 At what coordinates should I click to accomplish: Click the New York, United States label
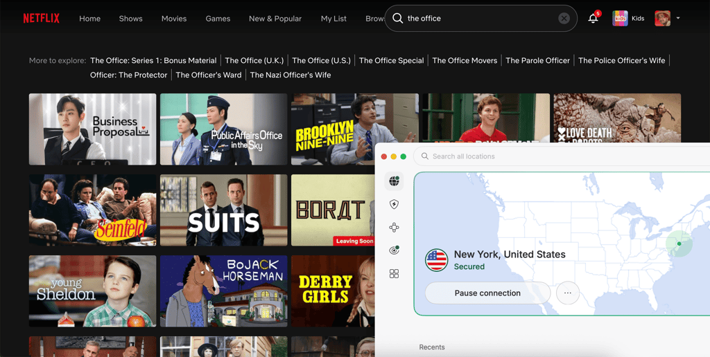coord(510,255)
